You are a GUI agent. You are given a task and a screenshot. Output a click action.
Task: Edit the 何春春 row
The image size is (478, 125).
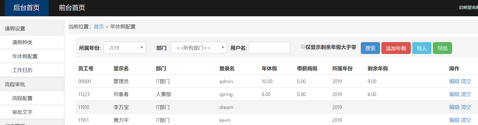pos(454,94)
